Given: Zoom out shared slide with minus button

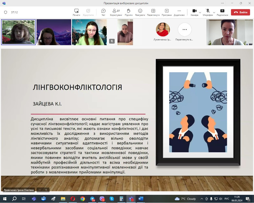Looking at the screenshot, I should (40, 190).
